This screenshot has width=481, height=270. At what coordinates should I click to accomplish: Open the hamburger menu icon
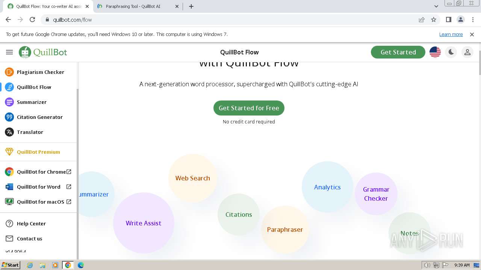tap(9, 52)
